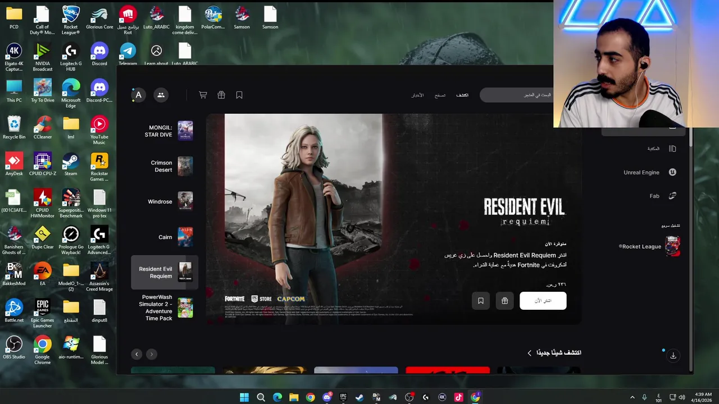
Task: Open Assassin's Creed Mirage desktop shortcut
Action: [99, 277]
